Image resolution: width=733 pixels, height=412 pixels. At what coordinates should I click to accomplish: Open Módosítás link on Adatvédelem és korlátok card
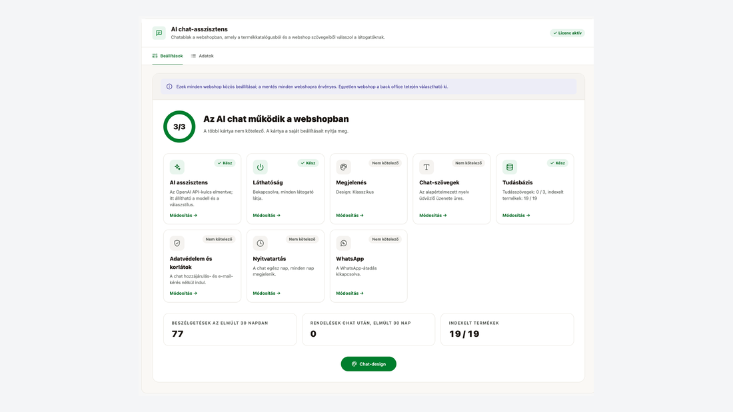point(183,294)
